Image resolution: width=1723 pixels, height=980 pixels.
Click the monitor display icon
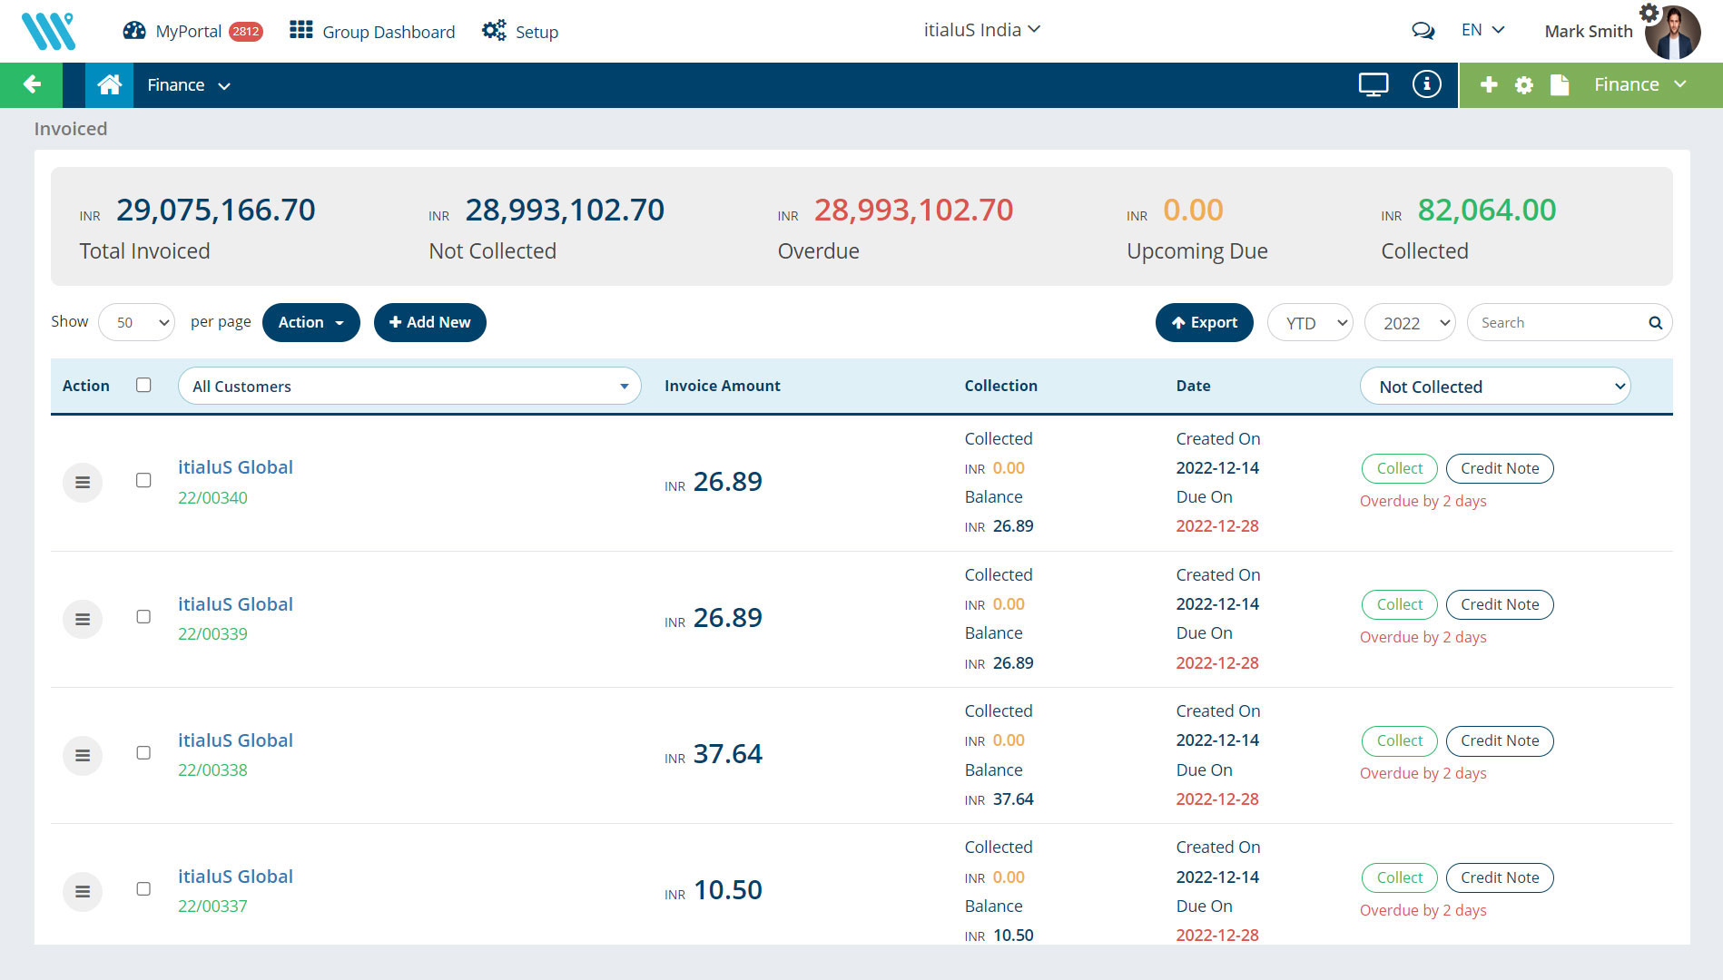(1373, 85)
